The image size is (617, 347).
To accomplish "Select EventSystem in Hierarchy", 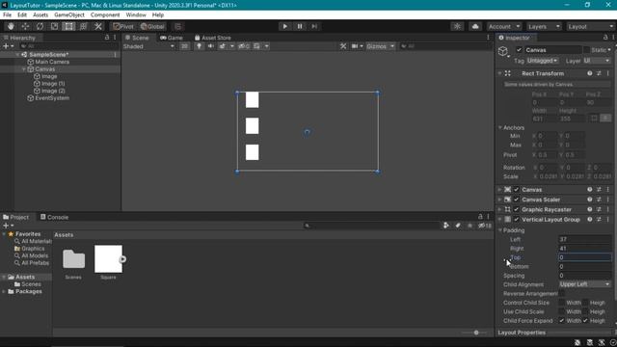I will point(52,98).
